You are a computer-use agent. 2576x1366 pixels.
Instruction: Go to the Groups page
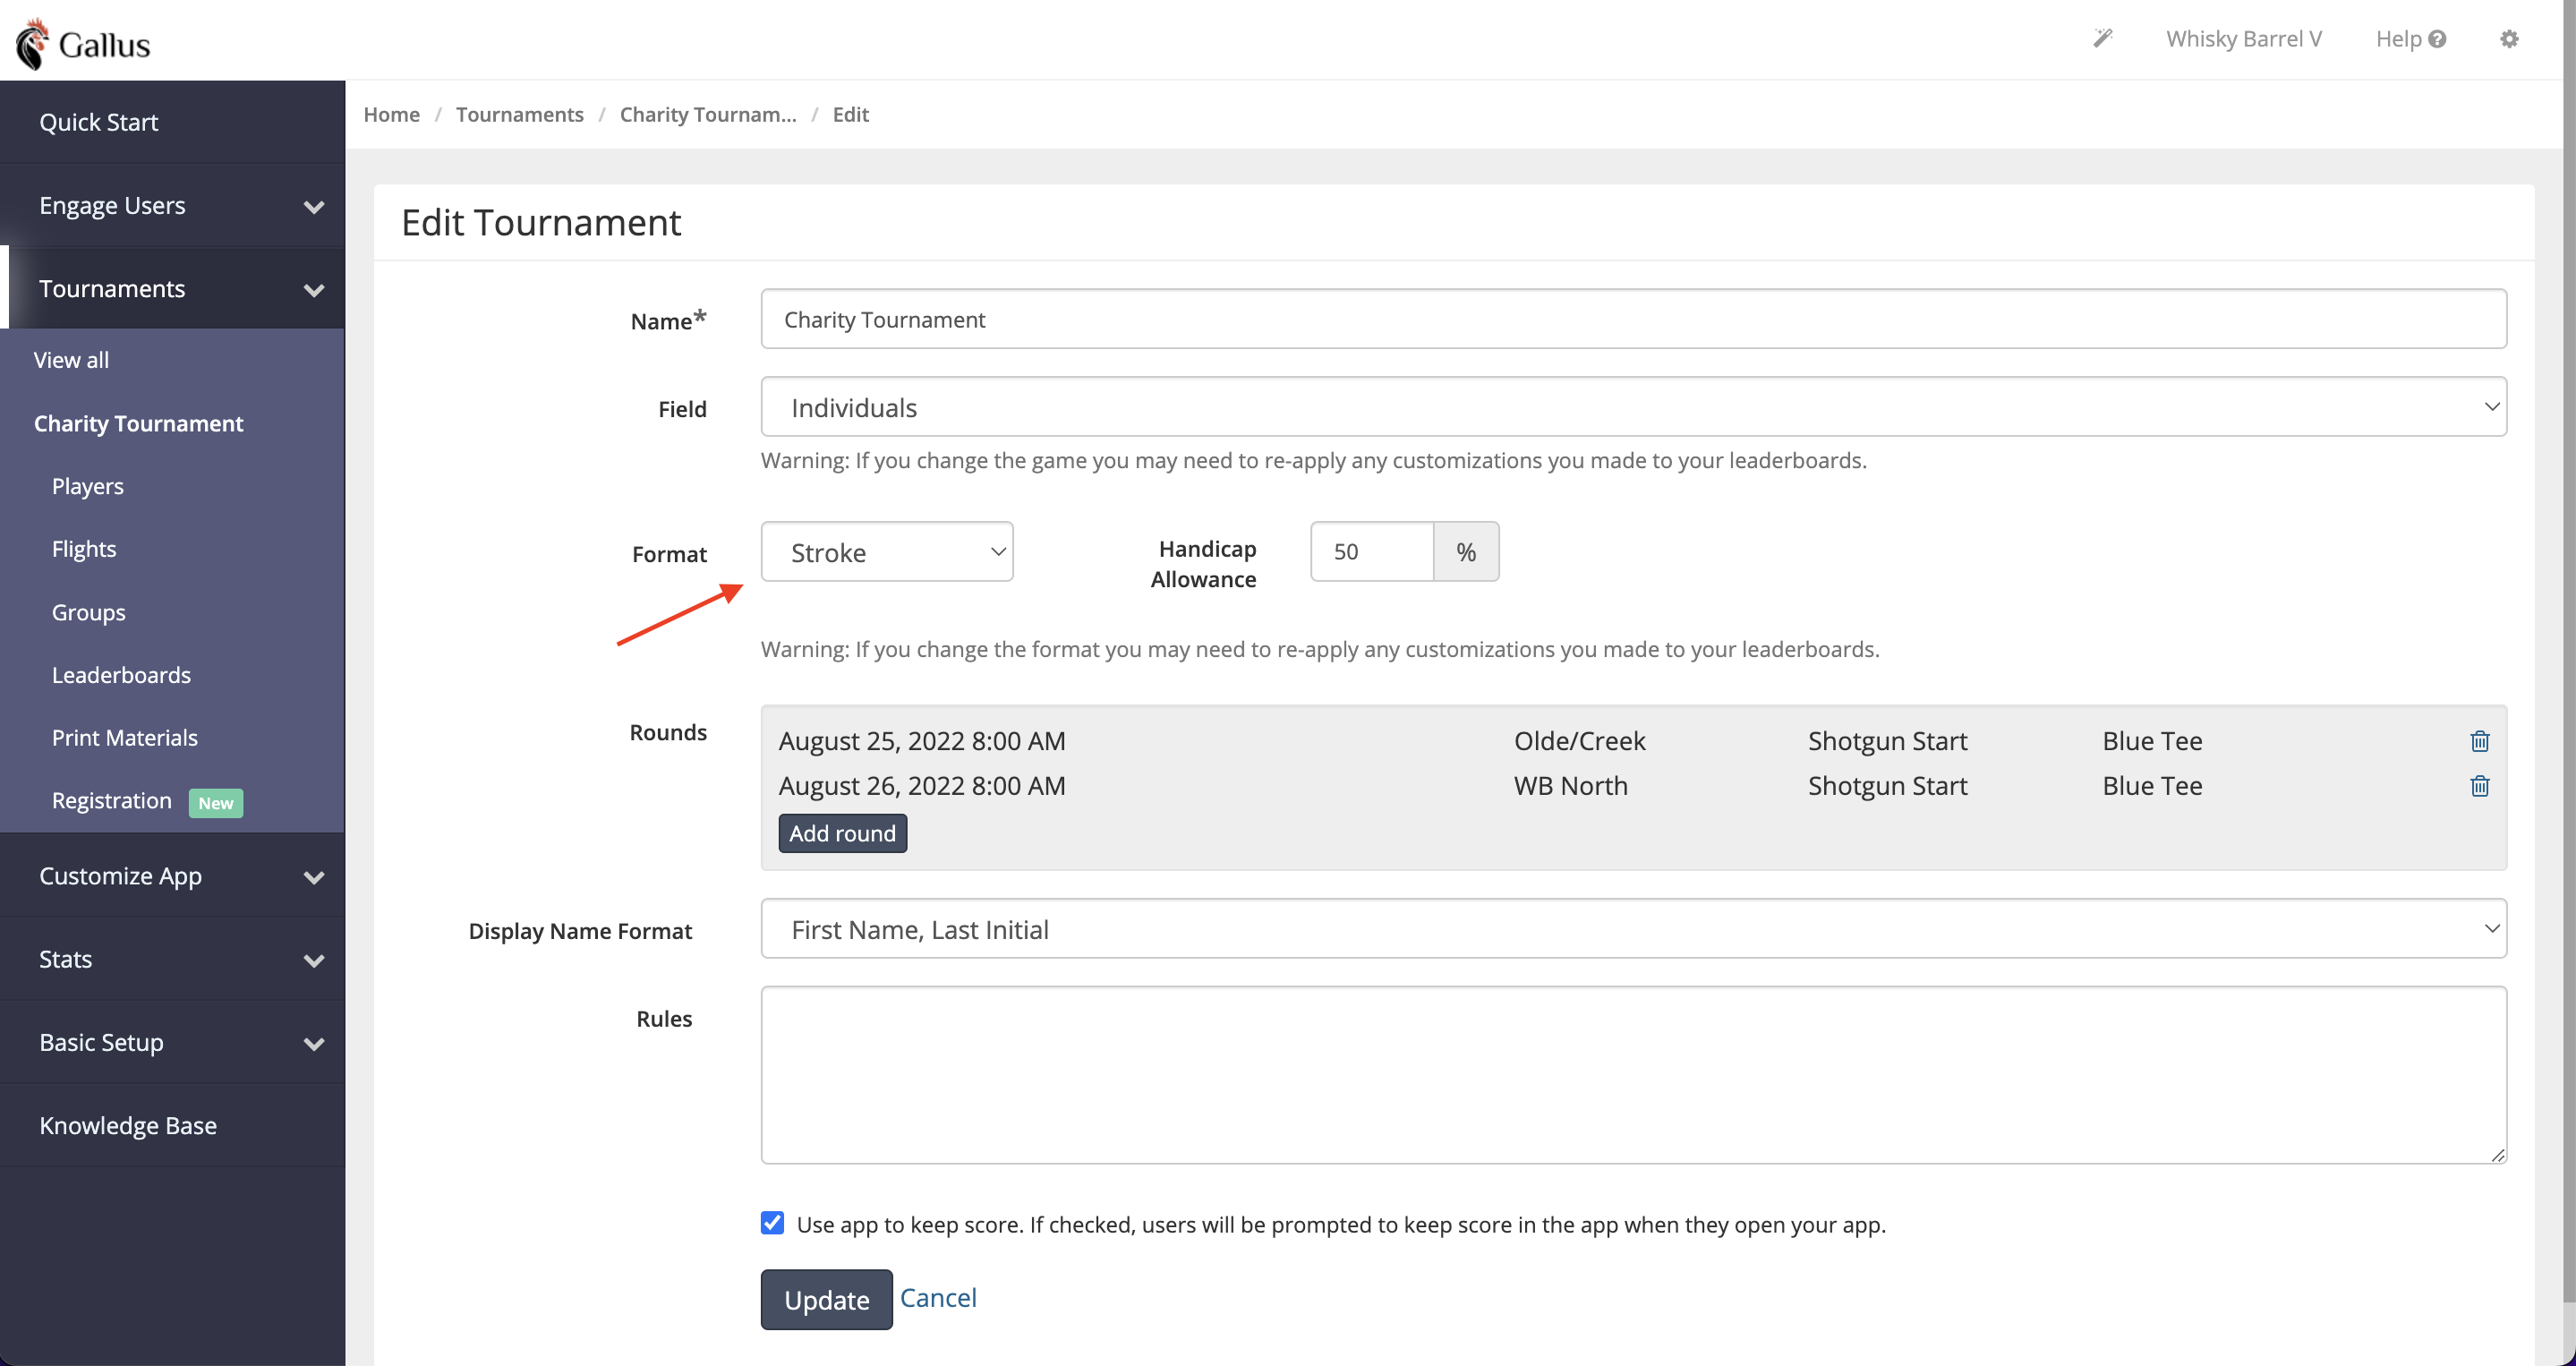click(89, 612)
